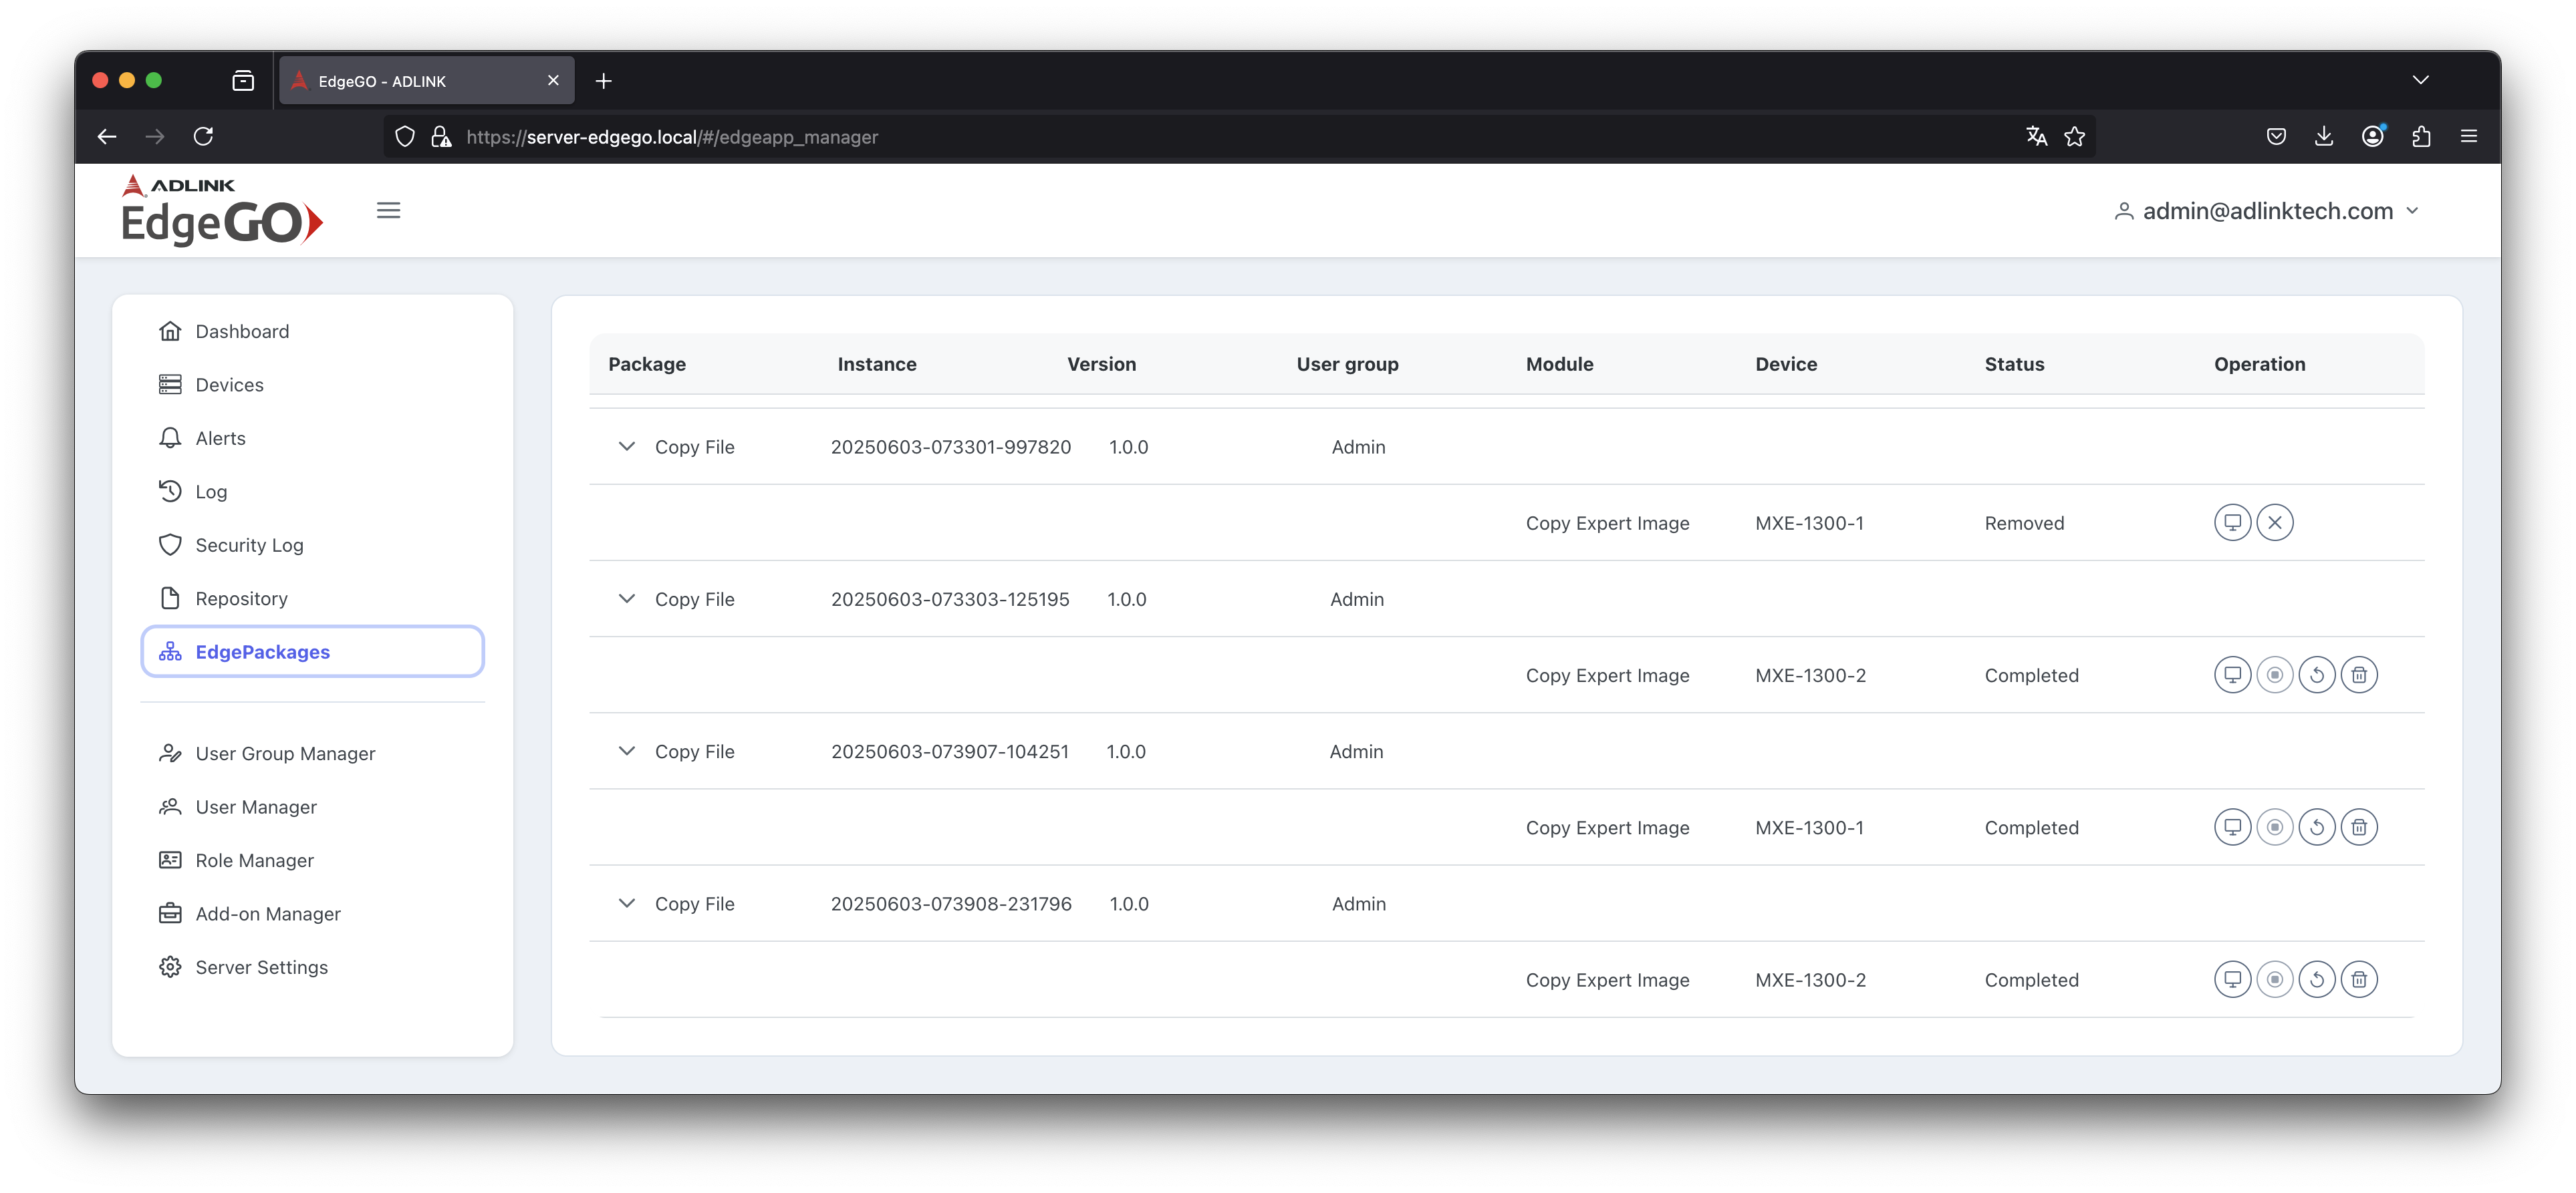
Task: Collapse Copy File instance 20250603-073908-231796
Action: coord(627,903)
